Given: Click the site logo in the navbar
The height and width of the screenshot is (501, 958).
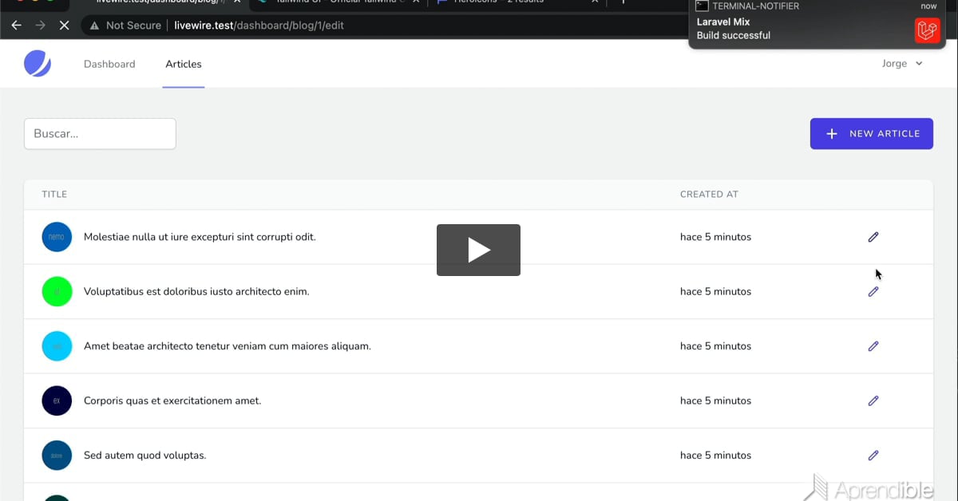Looking at the screenshot, I should point(38,63).
